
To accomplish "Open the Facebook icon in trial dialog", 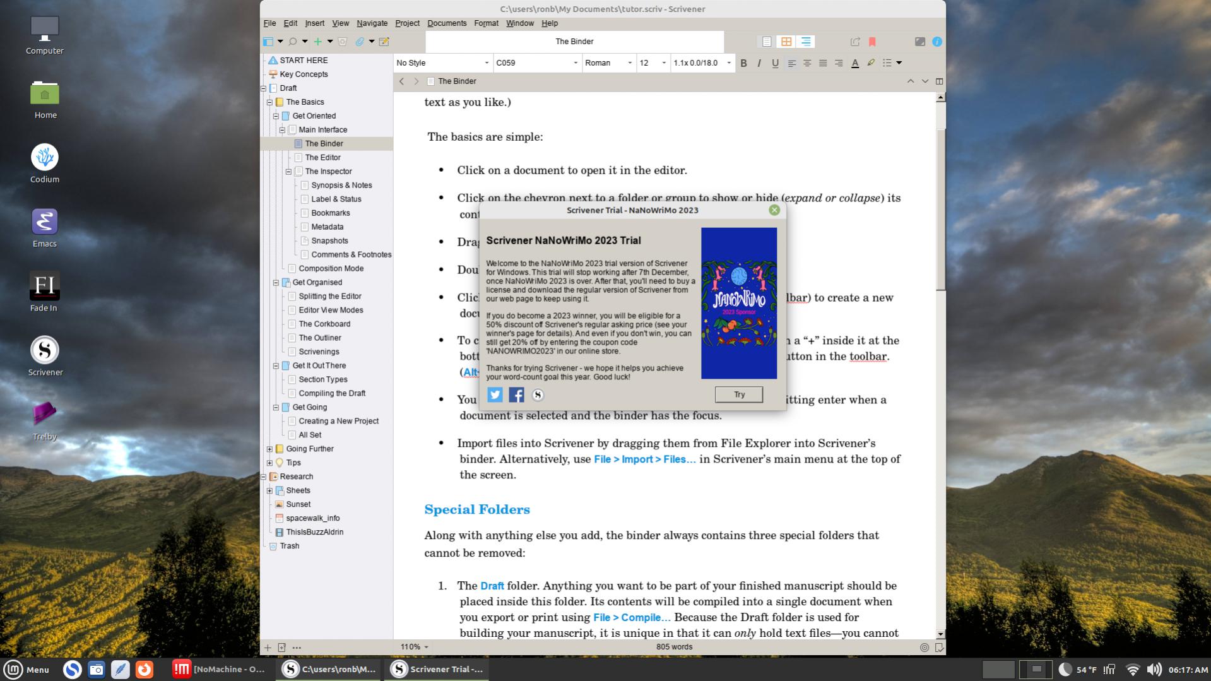I will (516, 395).
